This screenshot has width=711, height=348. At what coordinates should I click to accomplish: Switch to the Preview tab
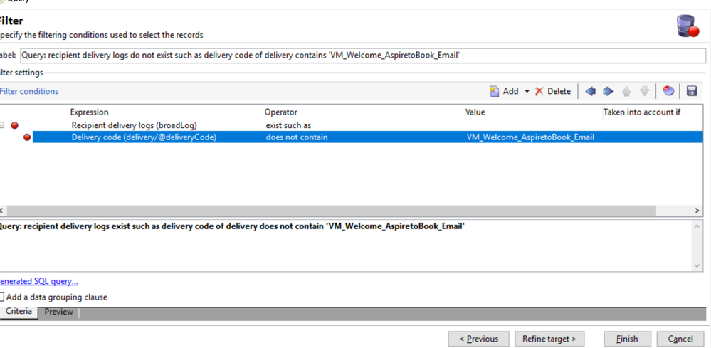point(58,312)
